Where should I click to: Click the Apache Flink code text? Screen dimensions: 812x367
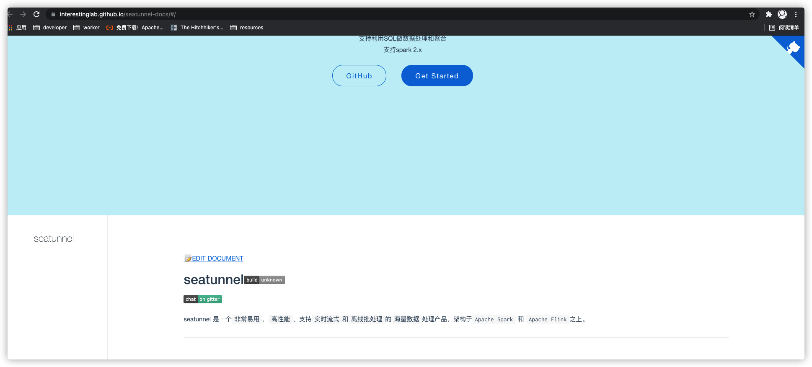coord(548,319)
